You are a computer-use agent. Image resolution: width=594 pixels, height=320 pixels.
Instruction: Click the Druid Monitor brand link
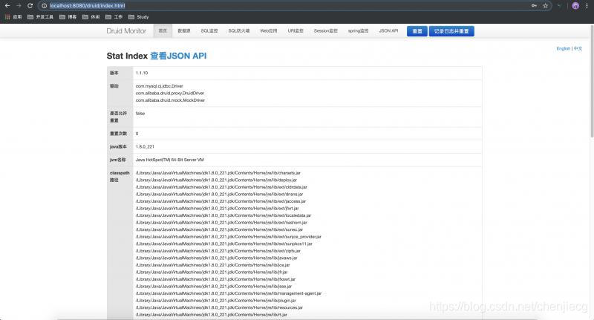(x=126, y=30)
